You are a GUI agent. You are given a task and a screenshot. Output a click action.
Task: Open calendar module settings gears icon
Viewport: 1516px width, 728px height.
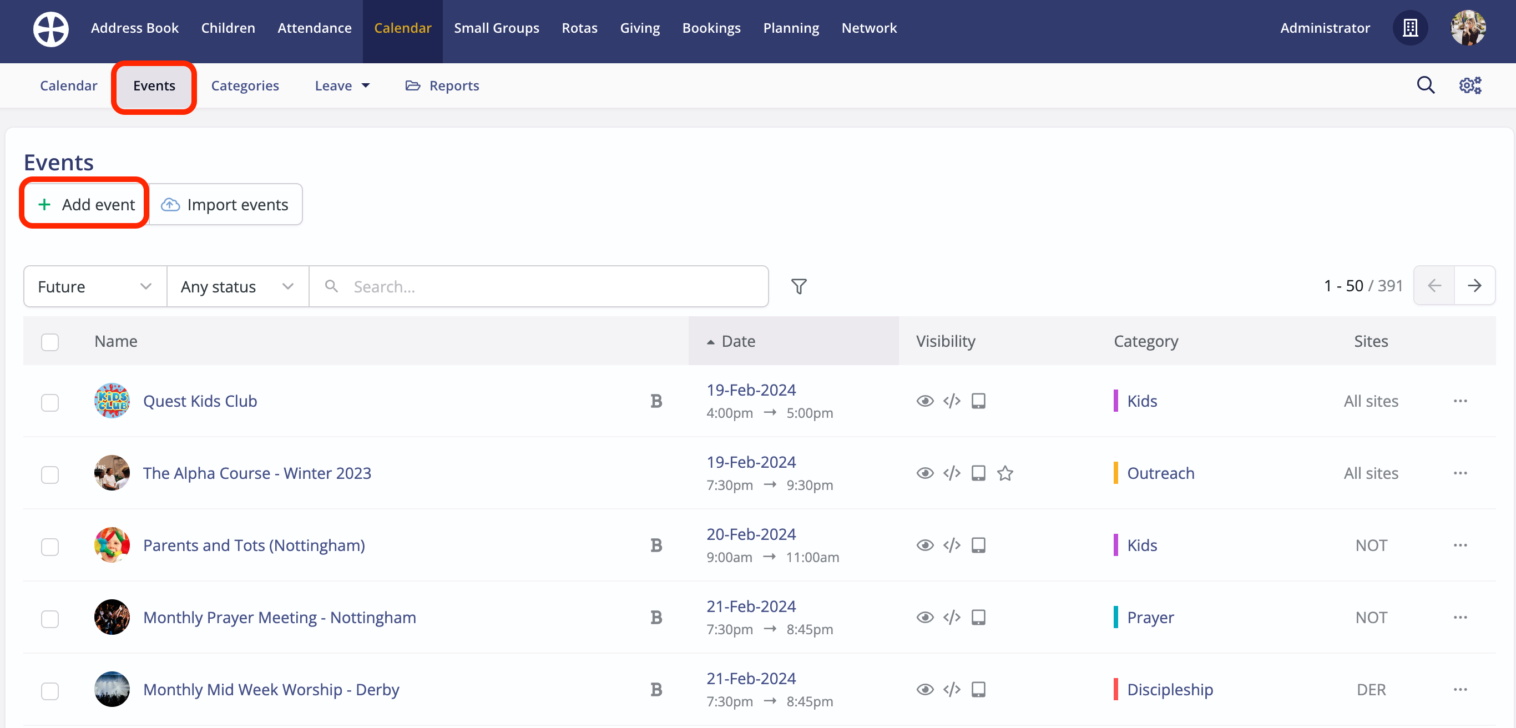tap(1469, 86)
